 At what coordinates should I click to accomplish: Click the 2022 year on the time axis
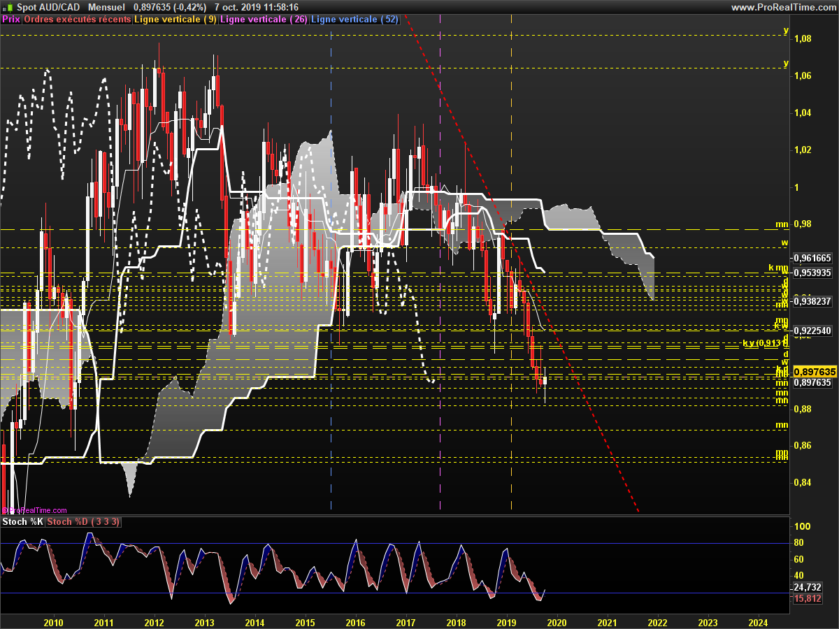pos(657,622)
